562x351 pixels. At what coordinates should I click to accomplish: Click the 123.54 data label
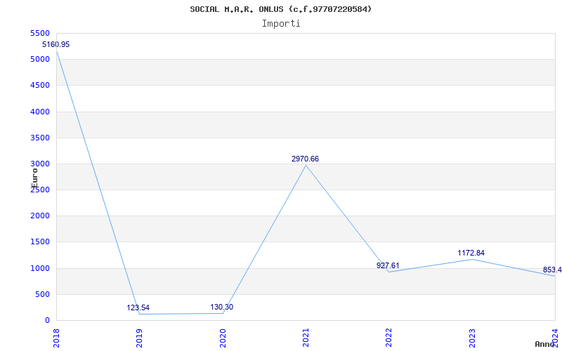[x=138, y=307]
